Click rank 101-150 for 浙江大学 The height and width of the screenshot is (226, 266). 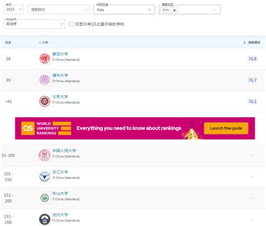pyautogui.click(x=8, y=177)
